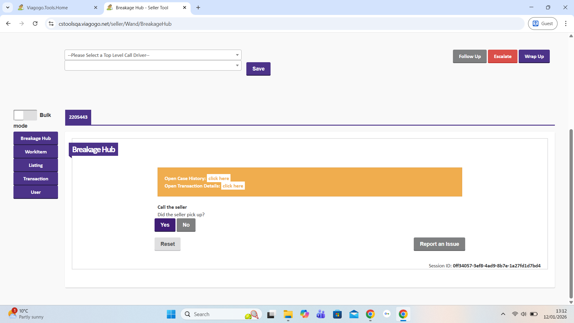Open the site information icon in address bar
Screen dimensions: 574x323
[51, 24]
